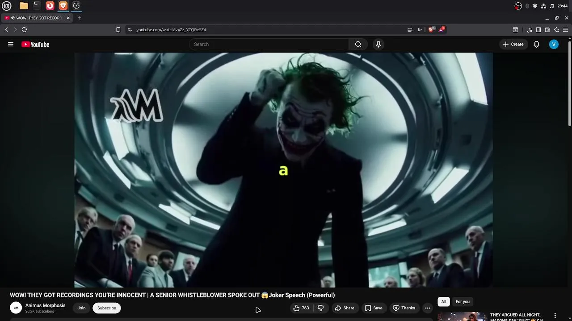Click the Join membership button
The height and width of the screenshot is (321, 572).
pos(81,308)
